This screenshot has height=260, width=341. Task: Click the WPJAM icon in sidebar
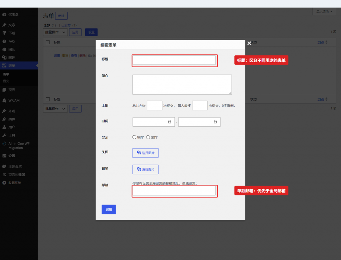(4, 100)
